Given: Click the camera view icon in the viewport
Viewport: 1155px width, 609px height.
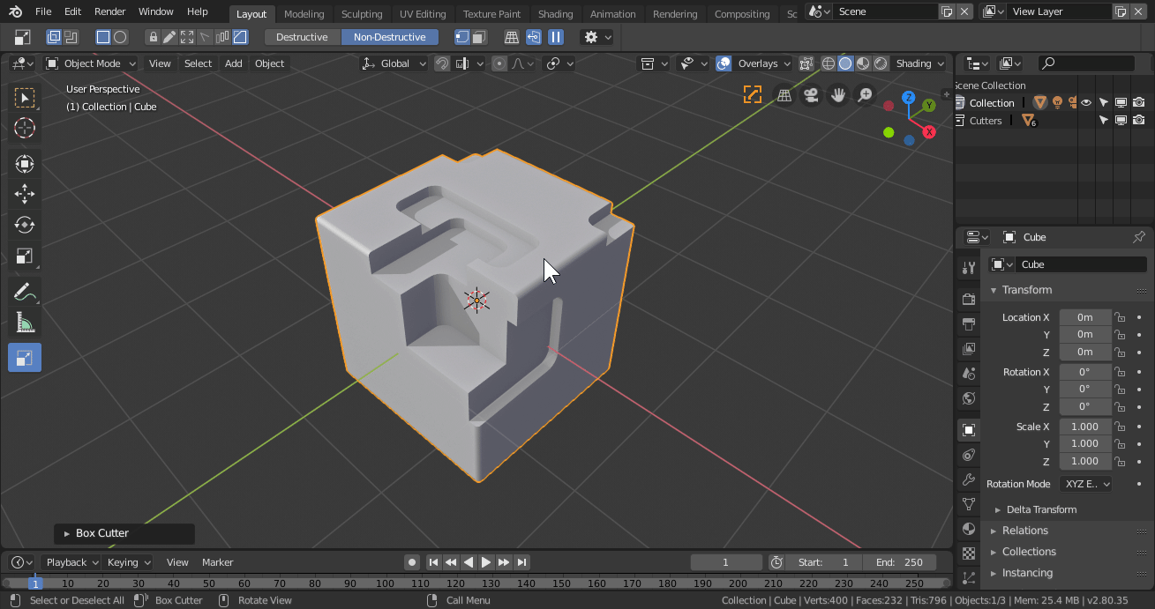Looking at the screenshot, I should [811, 95].
